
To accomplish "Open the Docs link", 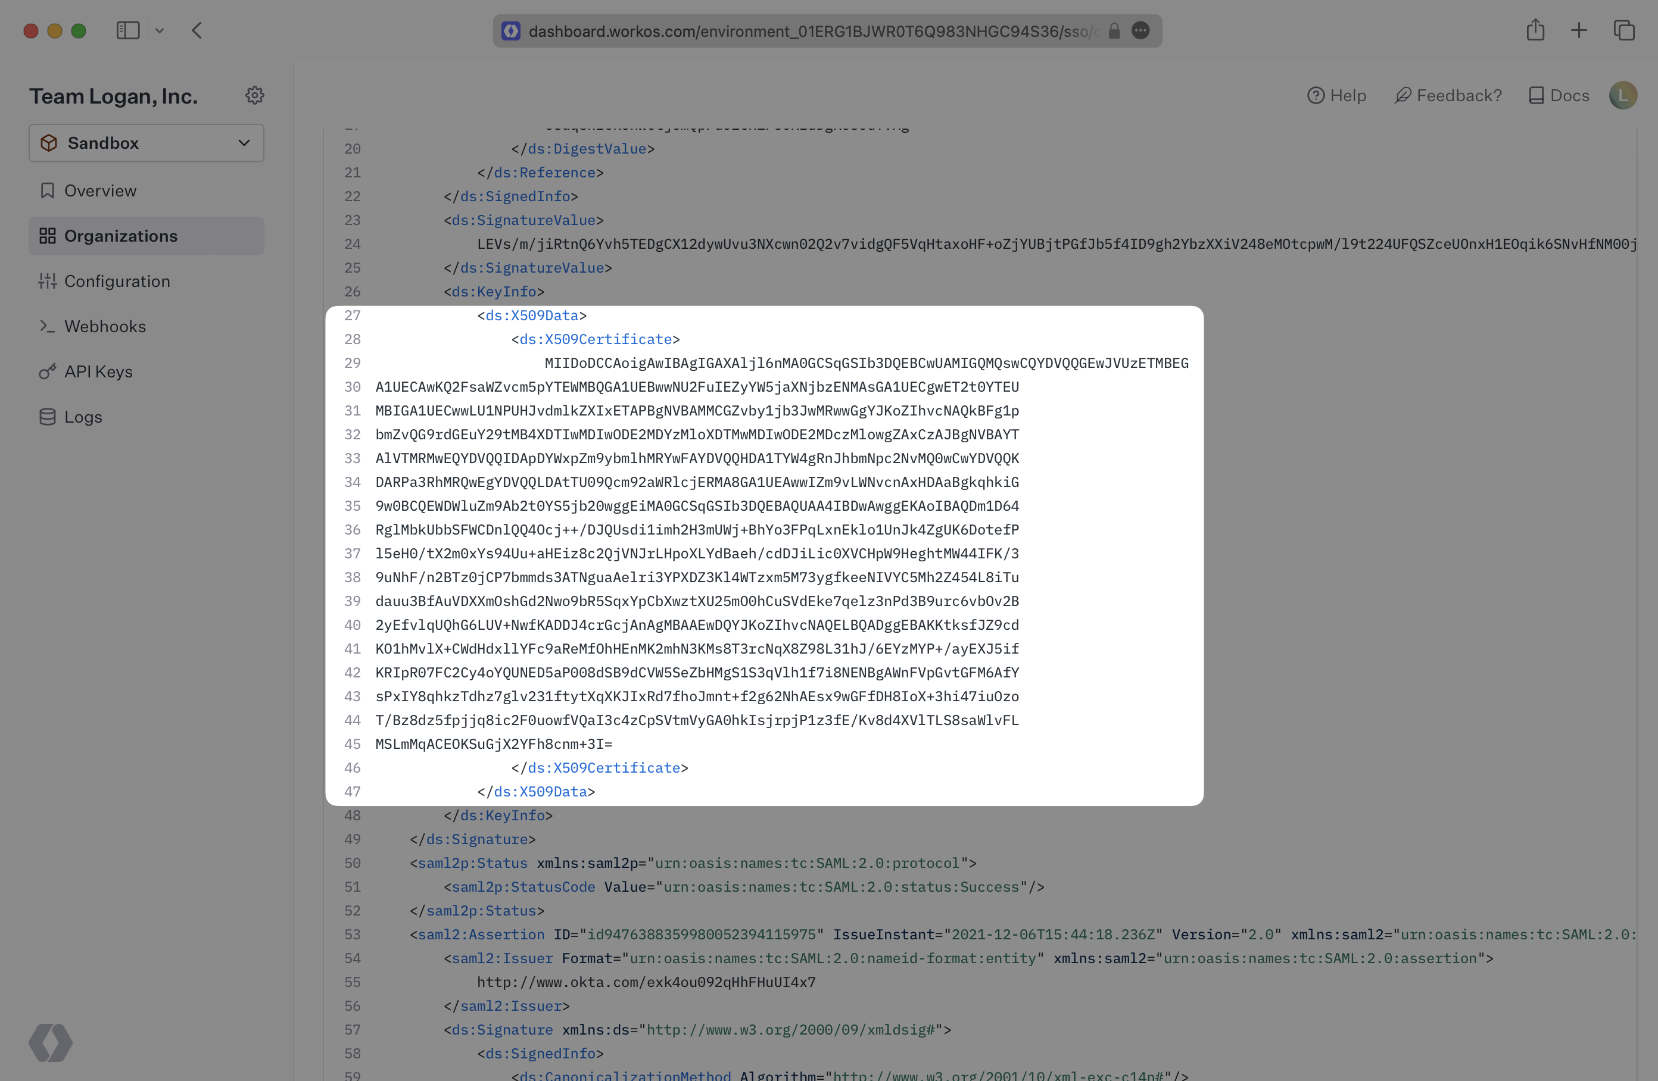I will click(1559, 95).
